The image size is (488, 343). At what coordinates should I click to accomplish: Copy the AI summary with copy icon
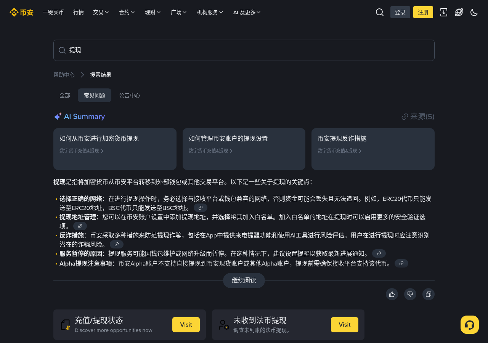(429, 294)
